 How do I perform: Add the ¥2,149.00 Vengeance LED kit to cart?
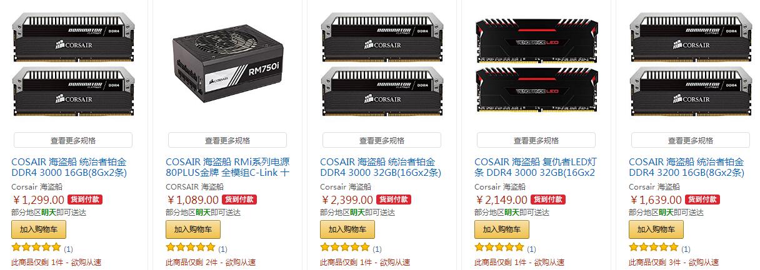pyautogui.click(x=502, y=229)
